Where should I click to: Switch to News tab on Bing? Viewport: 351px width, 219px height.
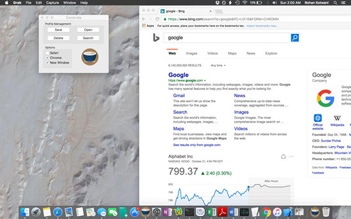click(x=251, y=53)
